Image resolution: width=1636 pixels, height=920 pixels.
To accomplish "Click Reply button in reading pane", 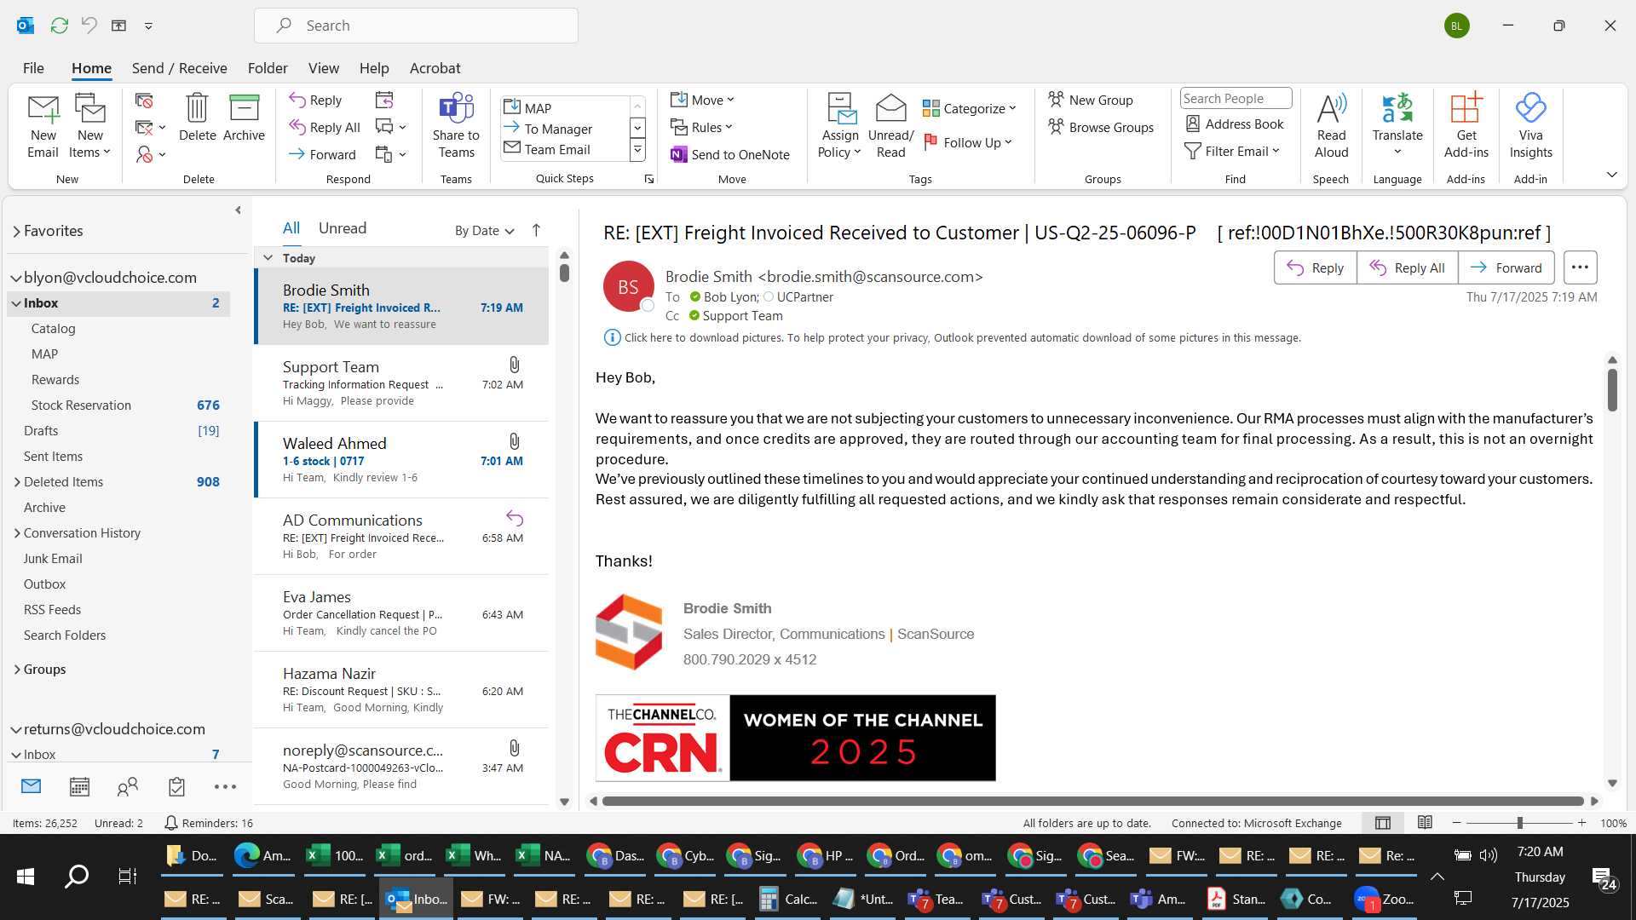I will coord(1315,267).
